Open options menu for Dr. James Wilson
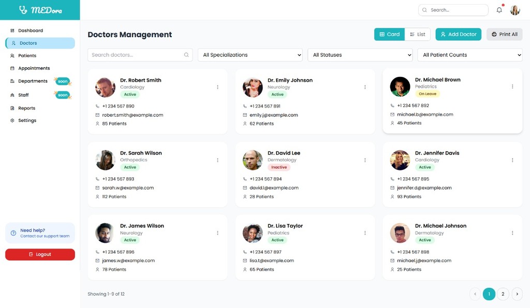This screenshot has width=530, height=308. [x=218, y=233]
